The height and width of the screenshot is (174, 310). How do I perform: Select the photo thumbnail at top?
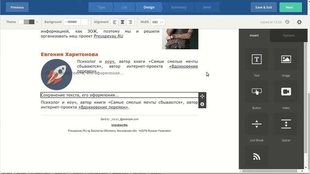tap(180, 39)
